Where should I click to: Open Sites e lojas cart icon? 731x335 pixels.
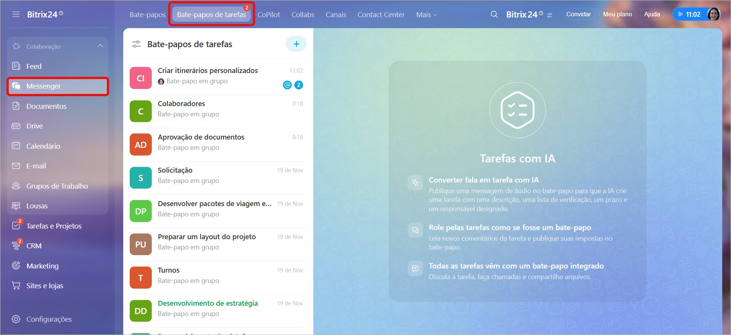click(x=16, y=286)
